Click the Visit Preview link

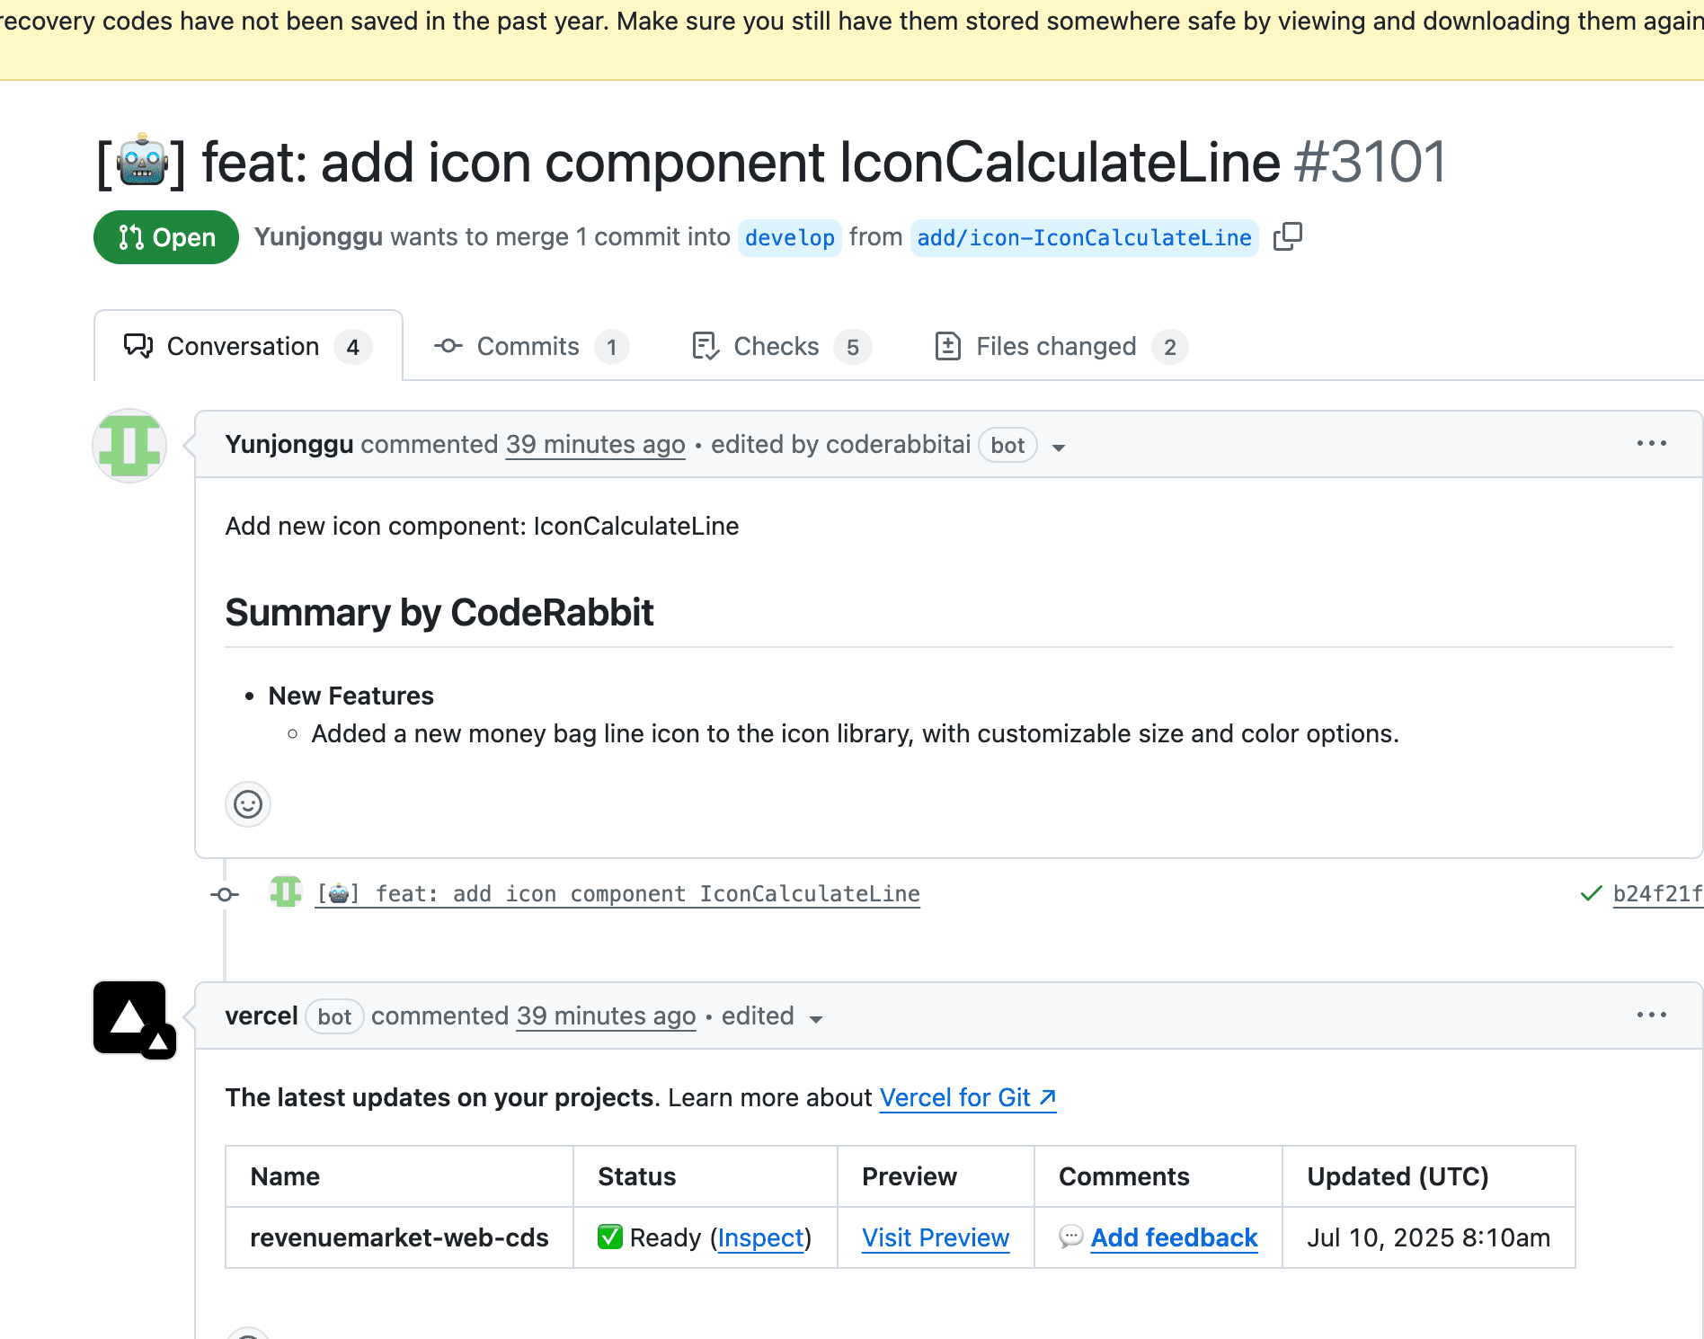pyautogui.click(x=935, y=1238)
